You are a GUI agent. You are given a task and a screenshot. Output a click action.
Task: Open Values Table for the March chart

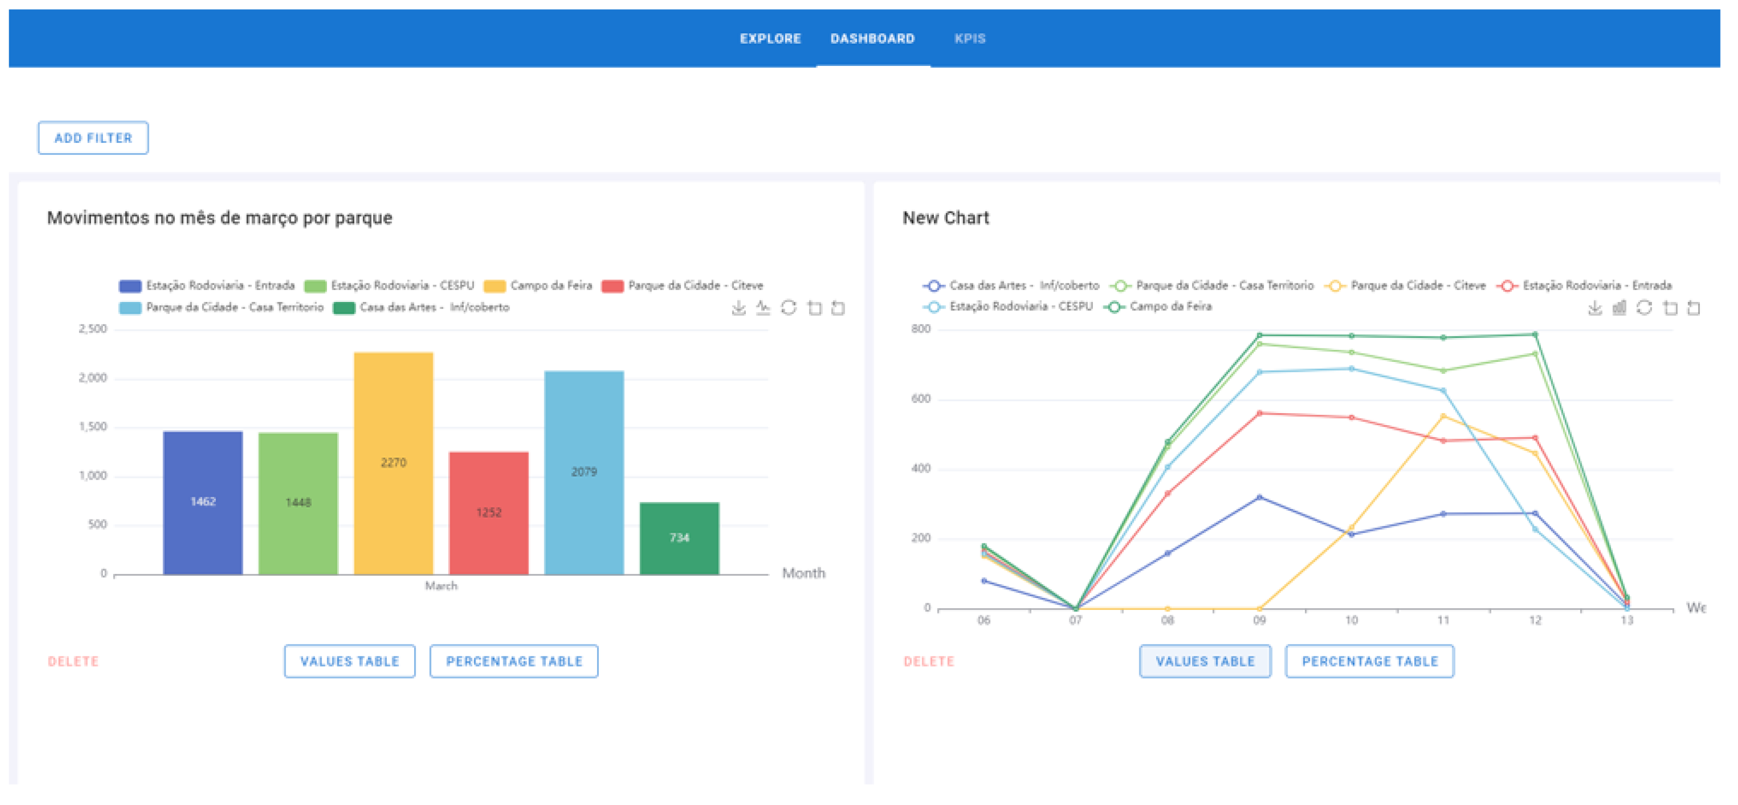[349, 661]
